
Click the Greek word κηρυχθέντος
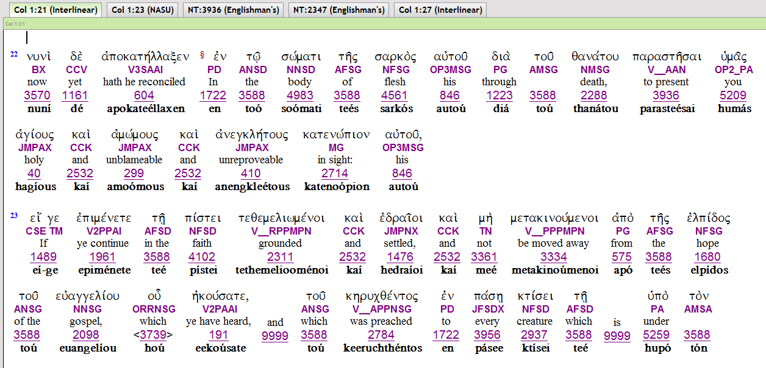pos(382,297)
